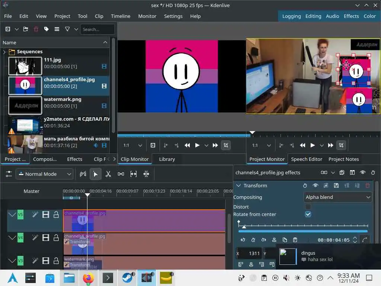Toggle lock on track V4
The height and width of the screenshot is (286, 381).
coord(56,238)
